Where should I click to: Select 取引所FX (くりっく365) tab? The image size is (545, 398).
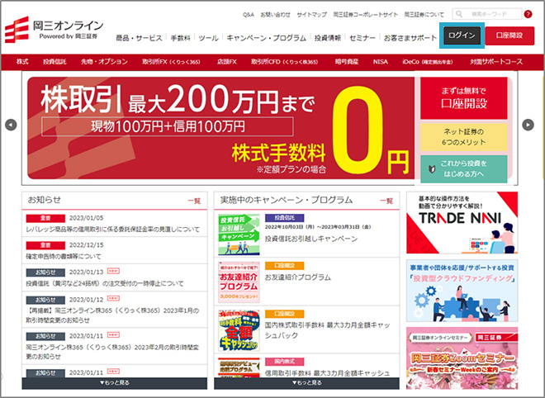(171, 62)
